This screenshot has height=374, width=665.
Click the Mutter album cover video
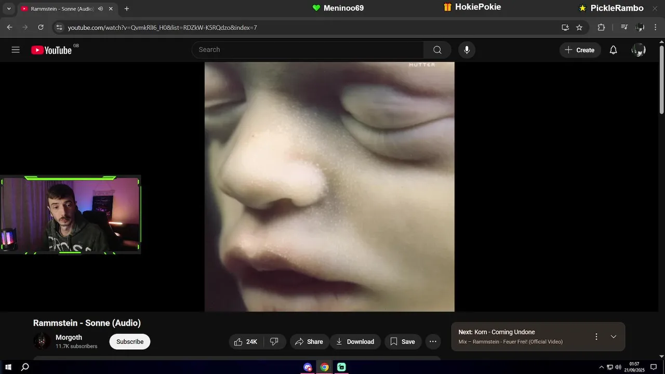329,186
